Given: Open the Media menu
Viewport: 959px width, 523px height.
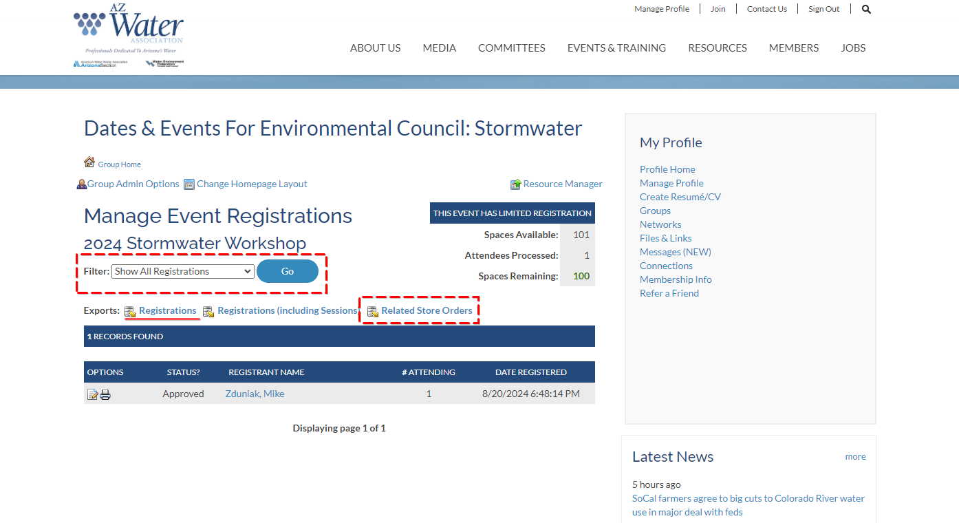Looking at the screenshot, I should pyautogui.click(x=440, y=48).
